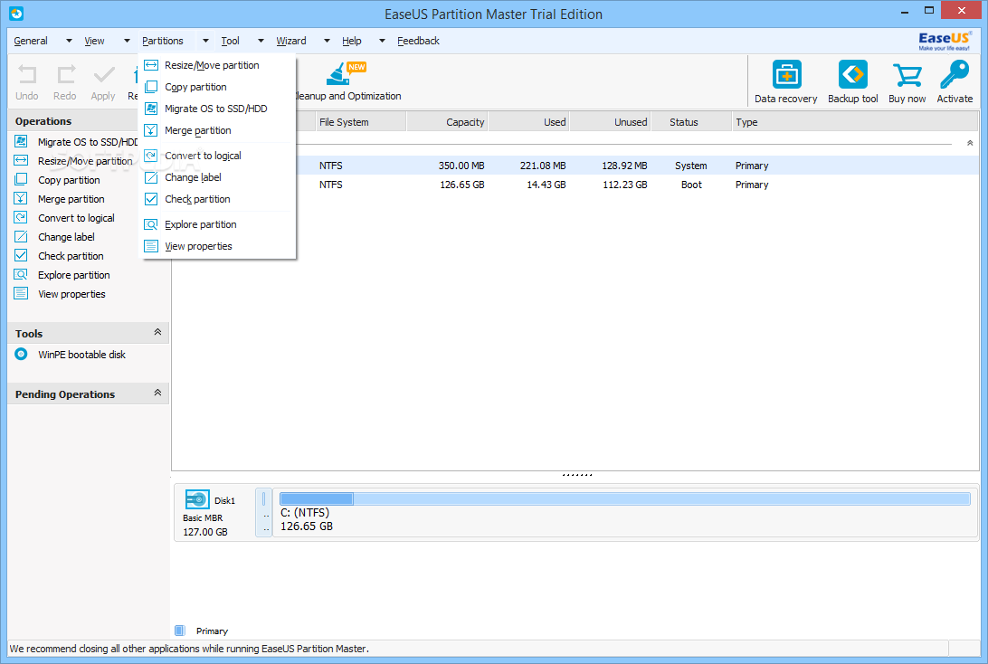Click the Primary legend color box
988x664 pixels.
point(179,631)
